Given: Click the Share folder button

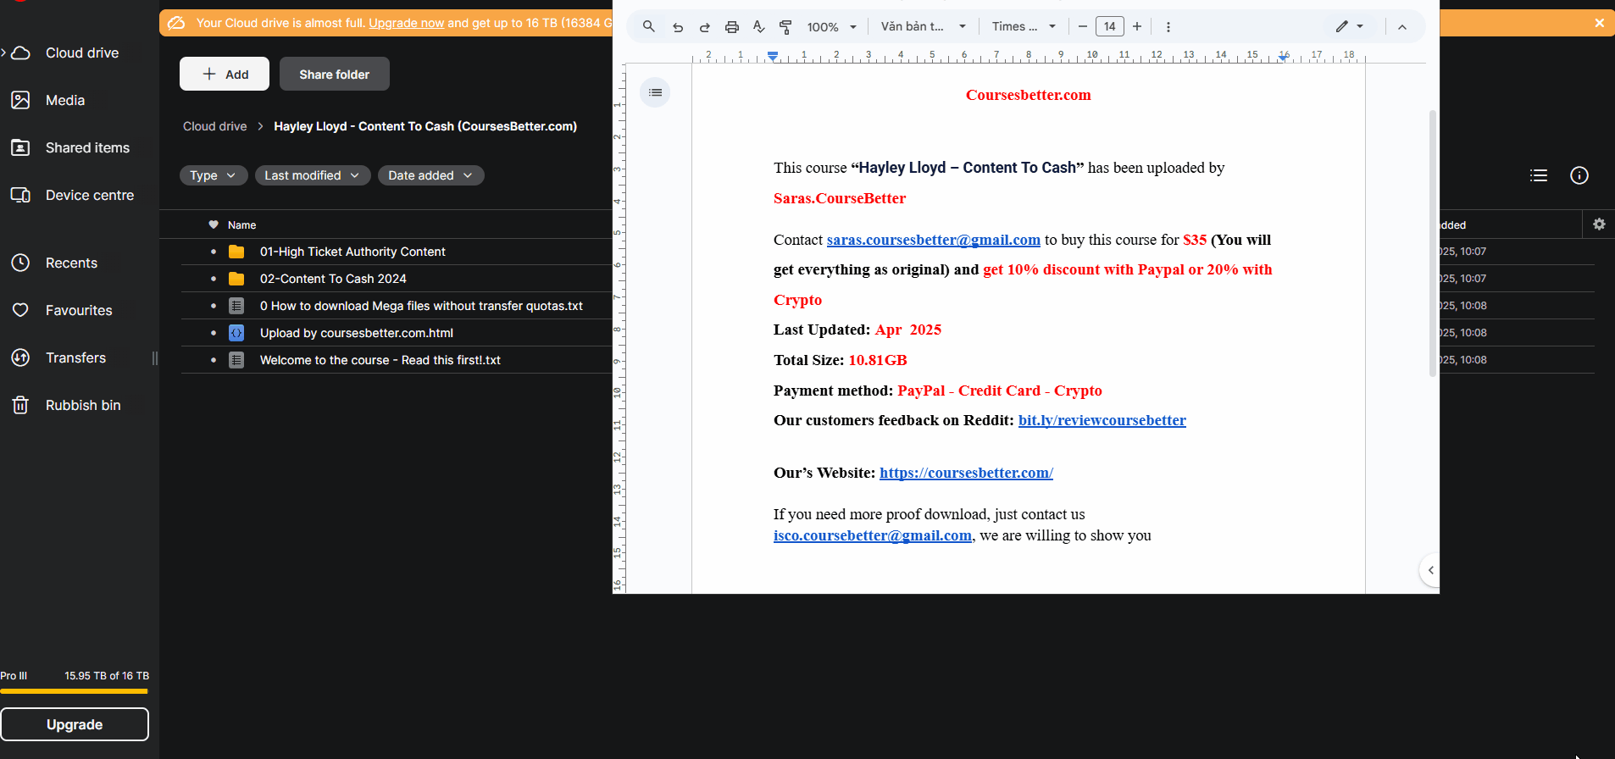Looking at the screenshot, I should pyautogui.click(x=334, y=75).
